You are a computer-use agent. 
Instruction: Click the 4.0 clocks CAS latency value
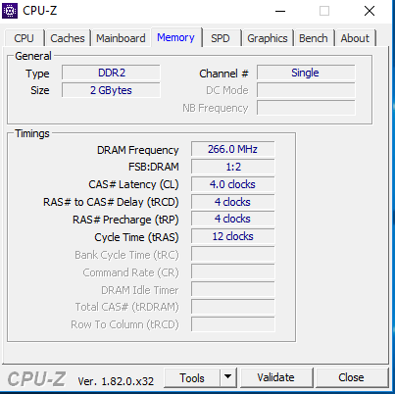click(x=232, y=184)
